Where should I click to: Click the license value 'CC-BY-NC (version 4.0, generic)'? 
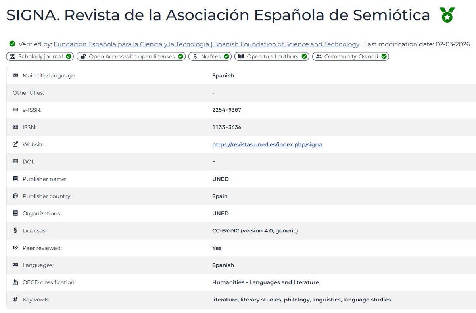click(x=255, y=230)
